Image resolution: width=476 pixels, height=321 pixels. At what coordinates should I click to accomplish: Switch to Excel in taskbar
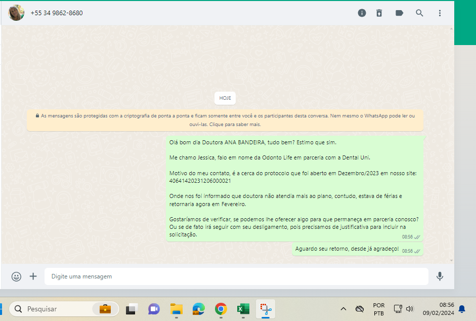click(243, 309)
